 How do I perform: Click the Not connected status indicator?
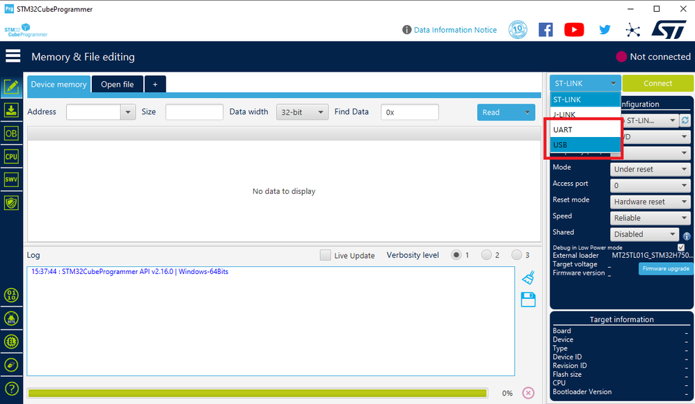coord(653,57)
